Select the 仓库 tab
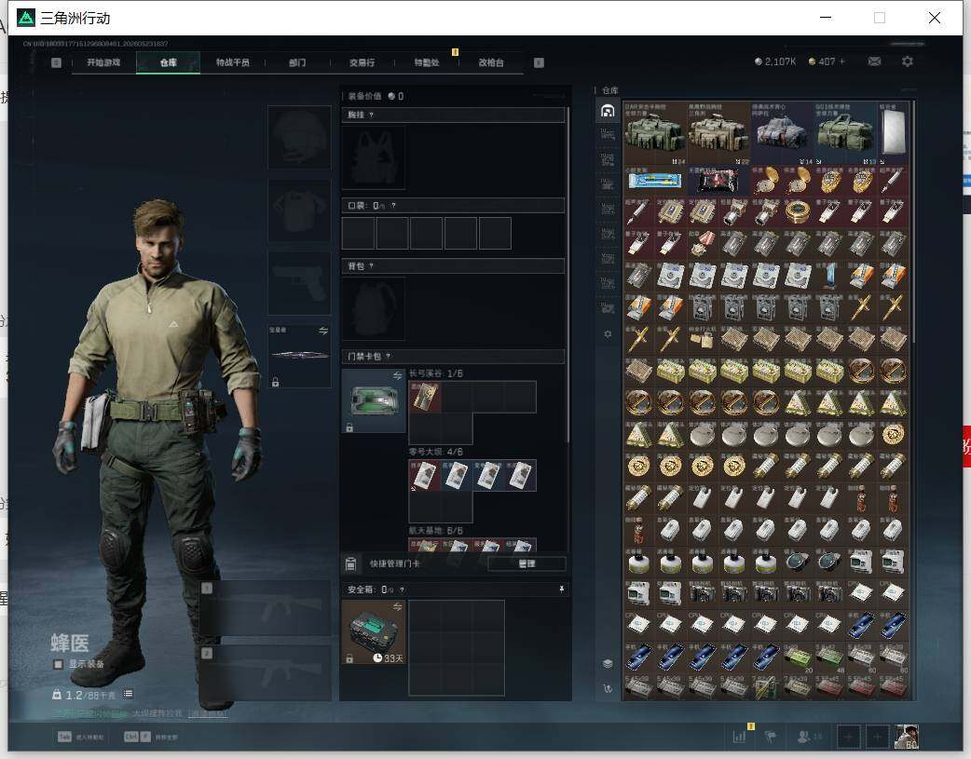The image size is (971, 759). pos(169,62)
